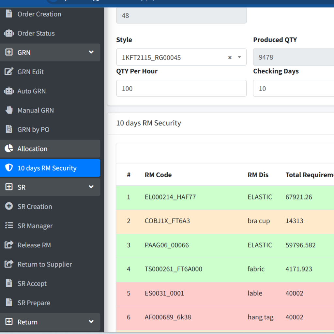Click the SR Manager checklist icon
This screenshot has height=334, width=334.
(x=9, y=226)
